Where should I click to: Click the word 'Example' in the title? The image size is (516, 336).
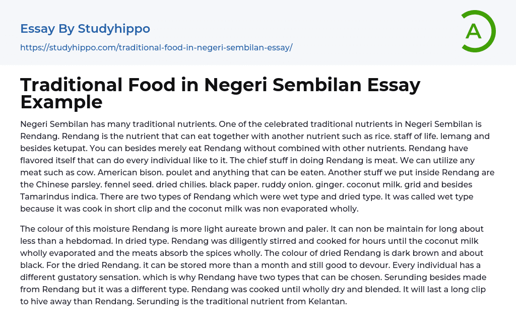coord(61,102)
